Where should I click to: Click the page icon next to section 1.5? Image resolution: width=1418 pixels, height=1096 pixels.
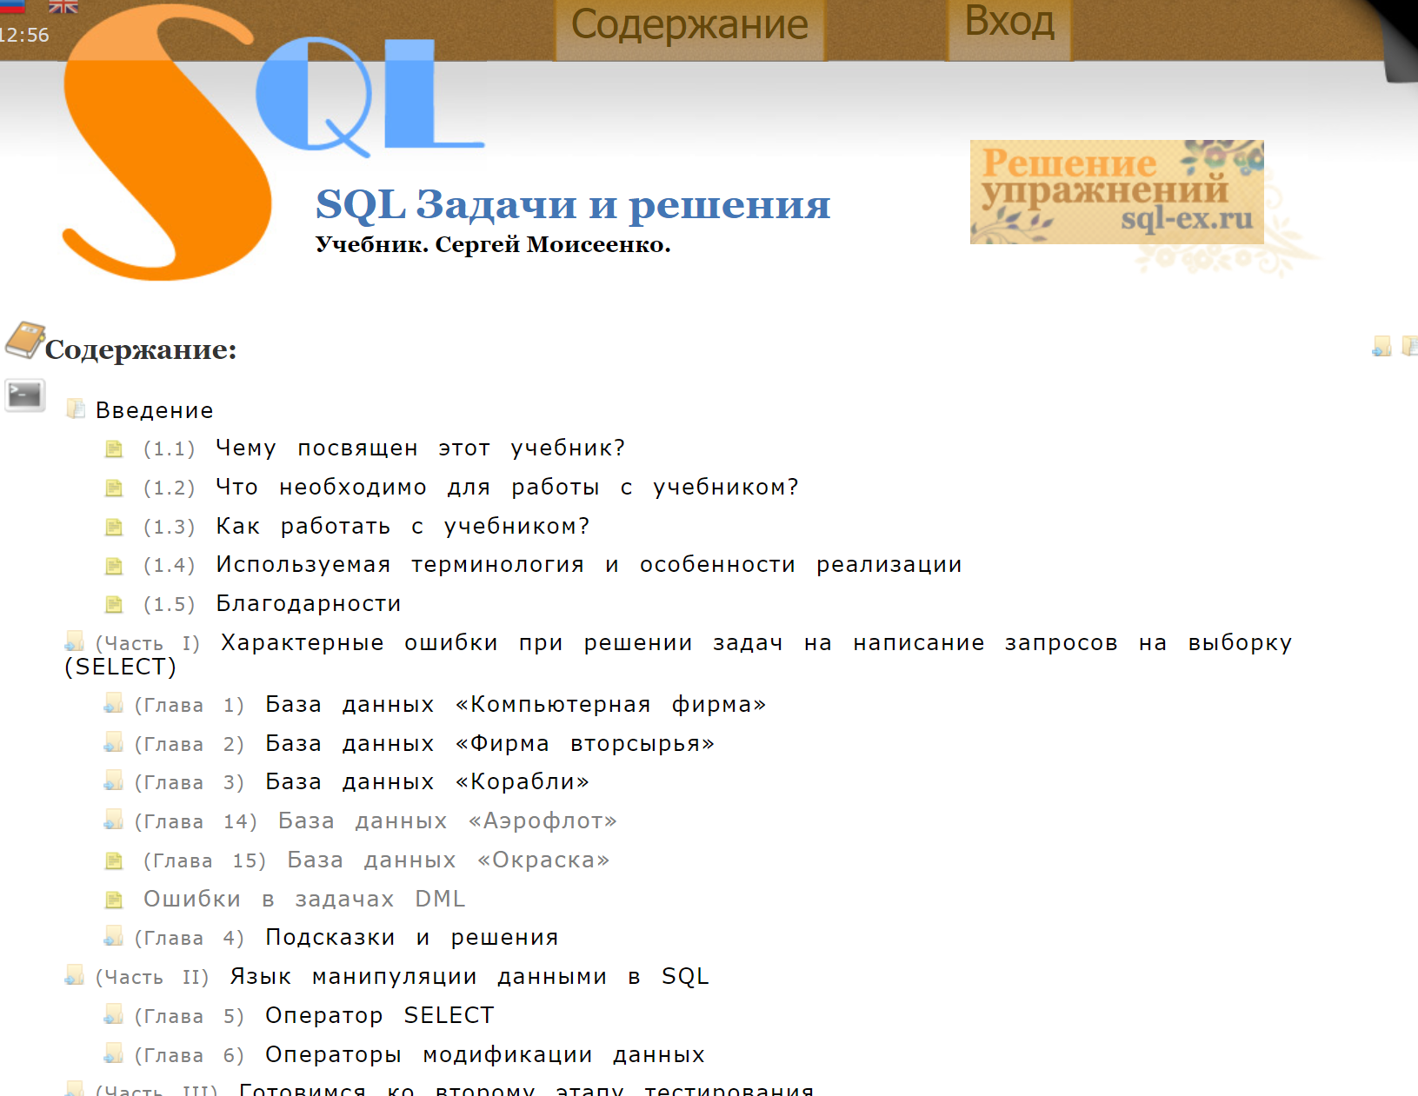[x=114, y=605]
